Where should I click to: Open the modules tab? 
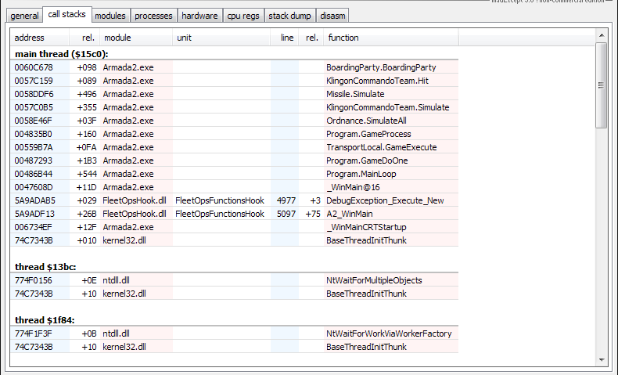point(110,16)
